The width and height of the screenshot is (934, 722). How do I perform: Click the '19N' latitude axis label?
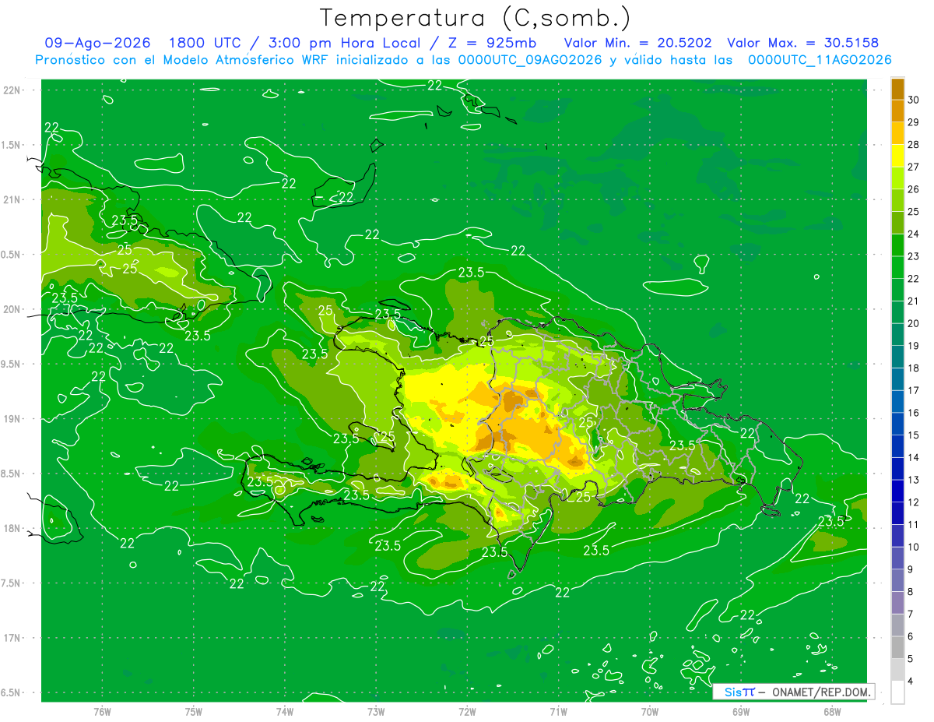coord(13,419)
